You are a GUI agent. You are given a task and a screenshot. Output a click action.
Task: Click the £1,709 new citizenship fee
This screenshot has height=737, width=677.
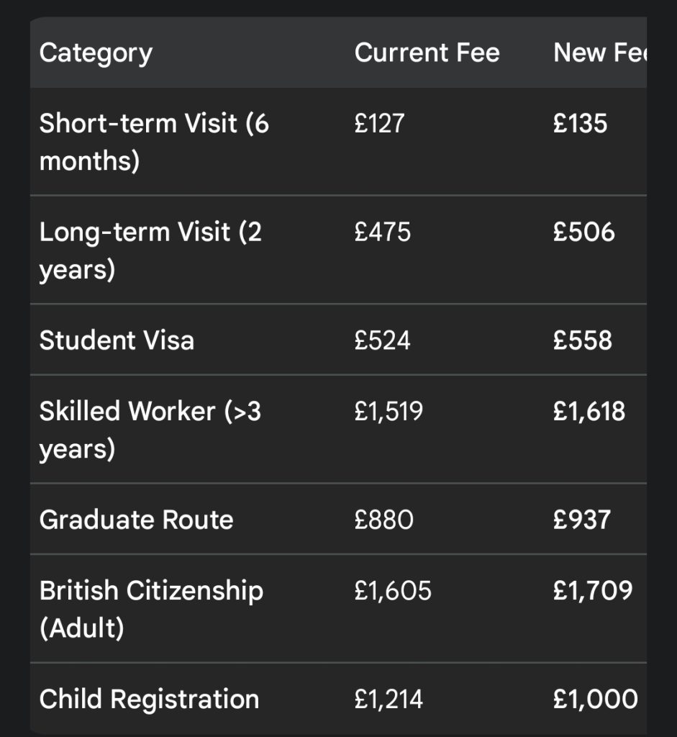point(593,591)
